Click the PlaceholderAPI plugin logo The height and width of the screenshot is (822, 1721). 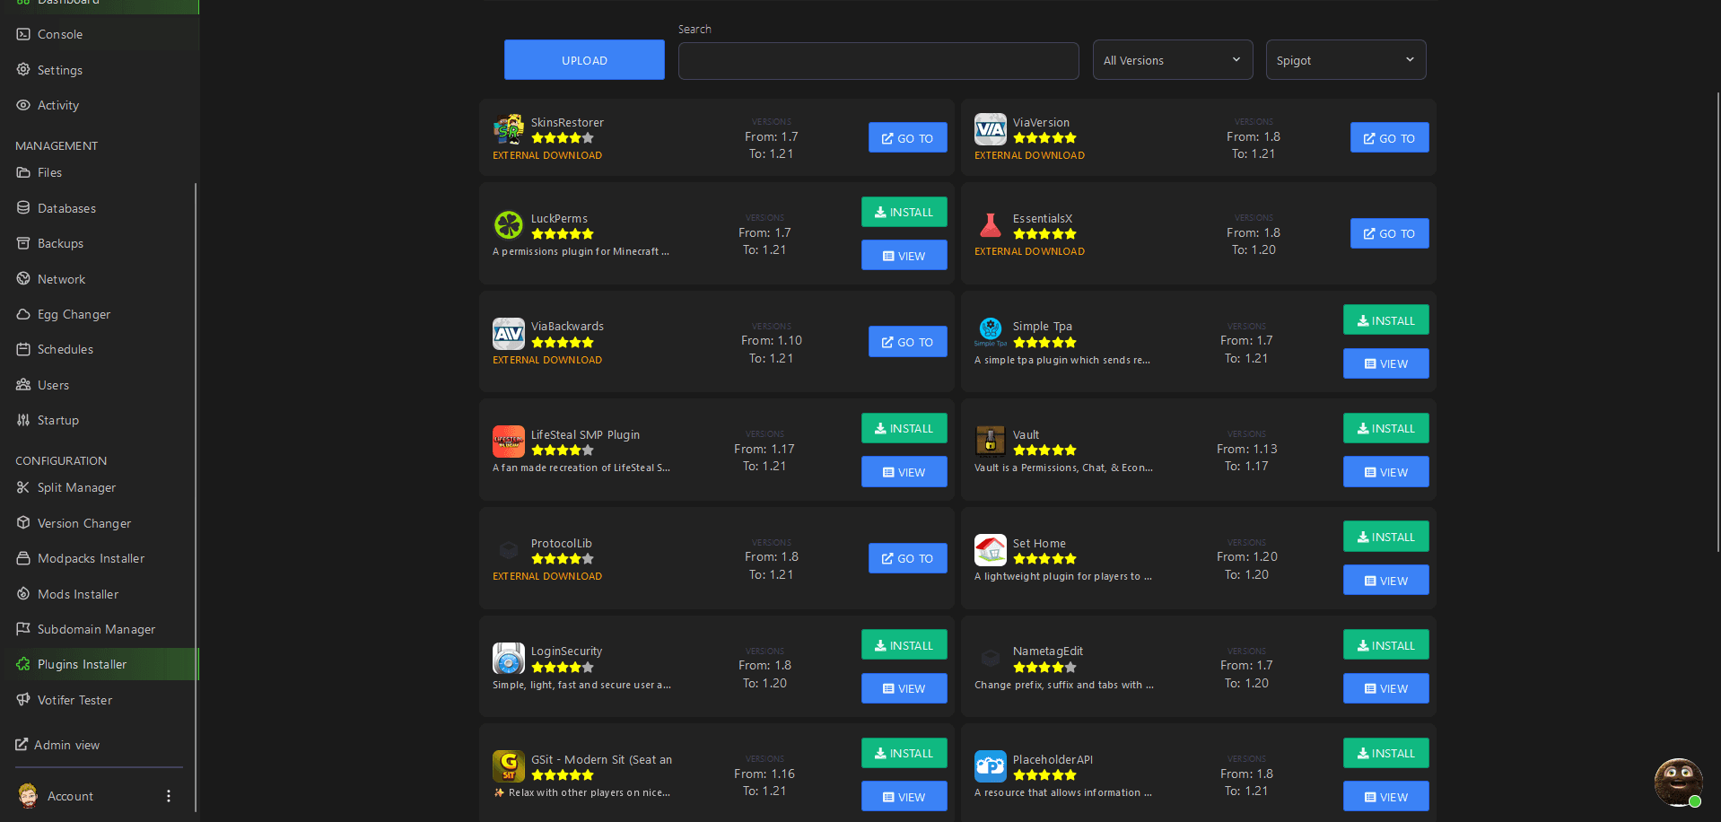[x=991, y=766]
